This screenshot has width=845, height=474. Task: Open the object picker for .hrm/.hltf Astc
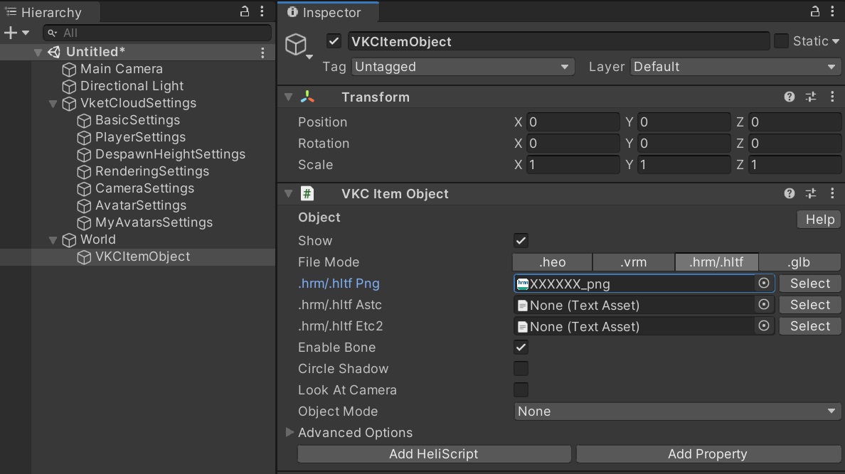(x=763, y=305)
